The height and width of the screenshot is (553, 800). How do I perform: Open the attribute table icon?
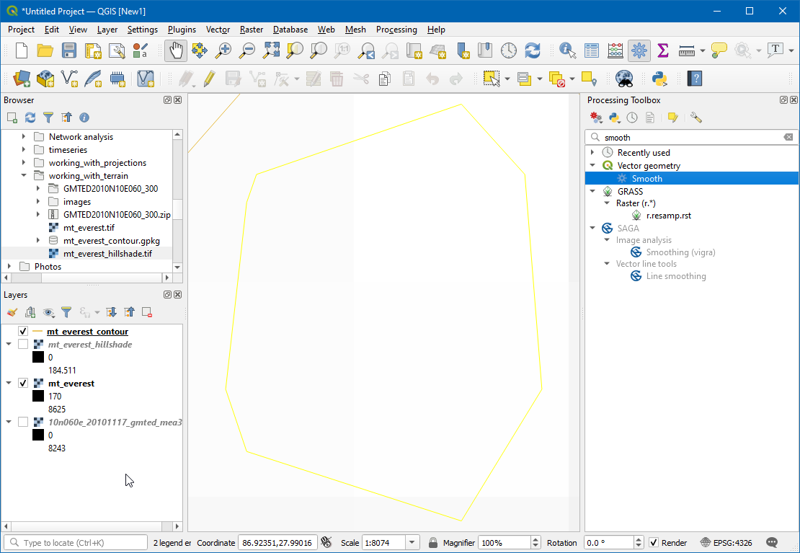point(592,50)
